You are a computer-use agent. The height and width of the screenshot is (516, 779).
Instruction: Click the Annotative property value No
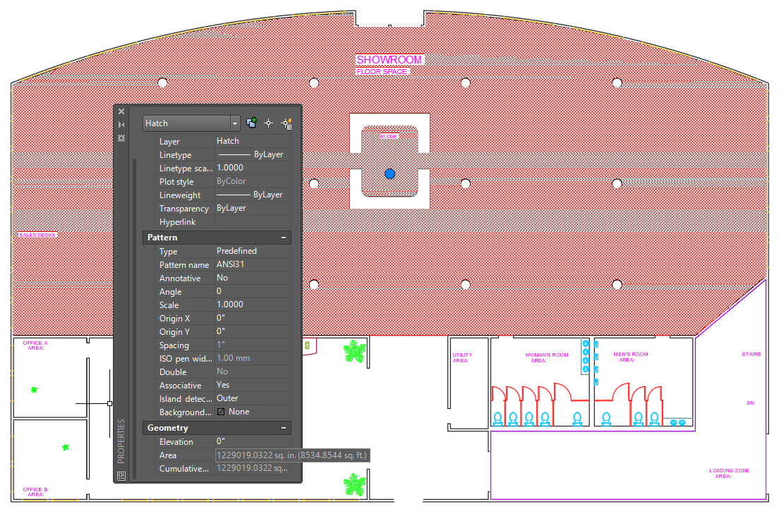[x=252, y=278]
